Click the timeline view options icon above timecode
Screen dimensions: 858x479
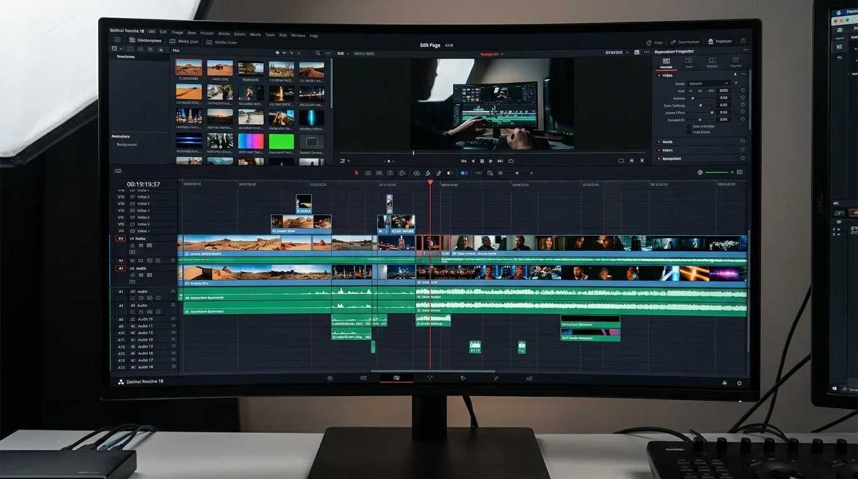coord(118,171)
